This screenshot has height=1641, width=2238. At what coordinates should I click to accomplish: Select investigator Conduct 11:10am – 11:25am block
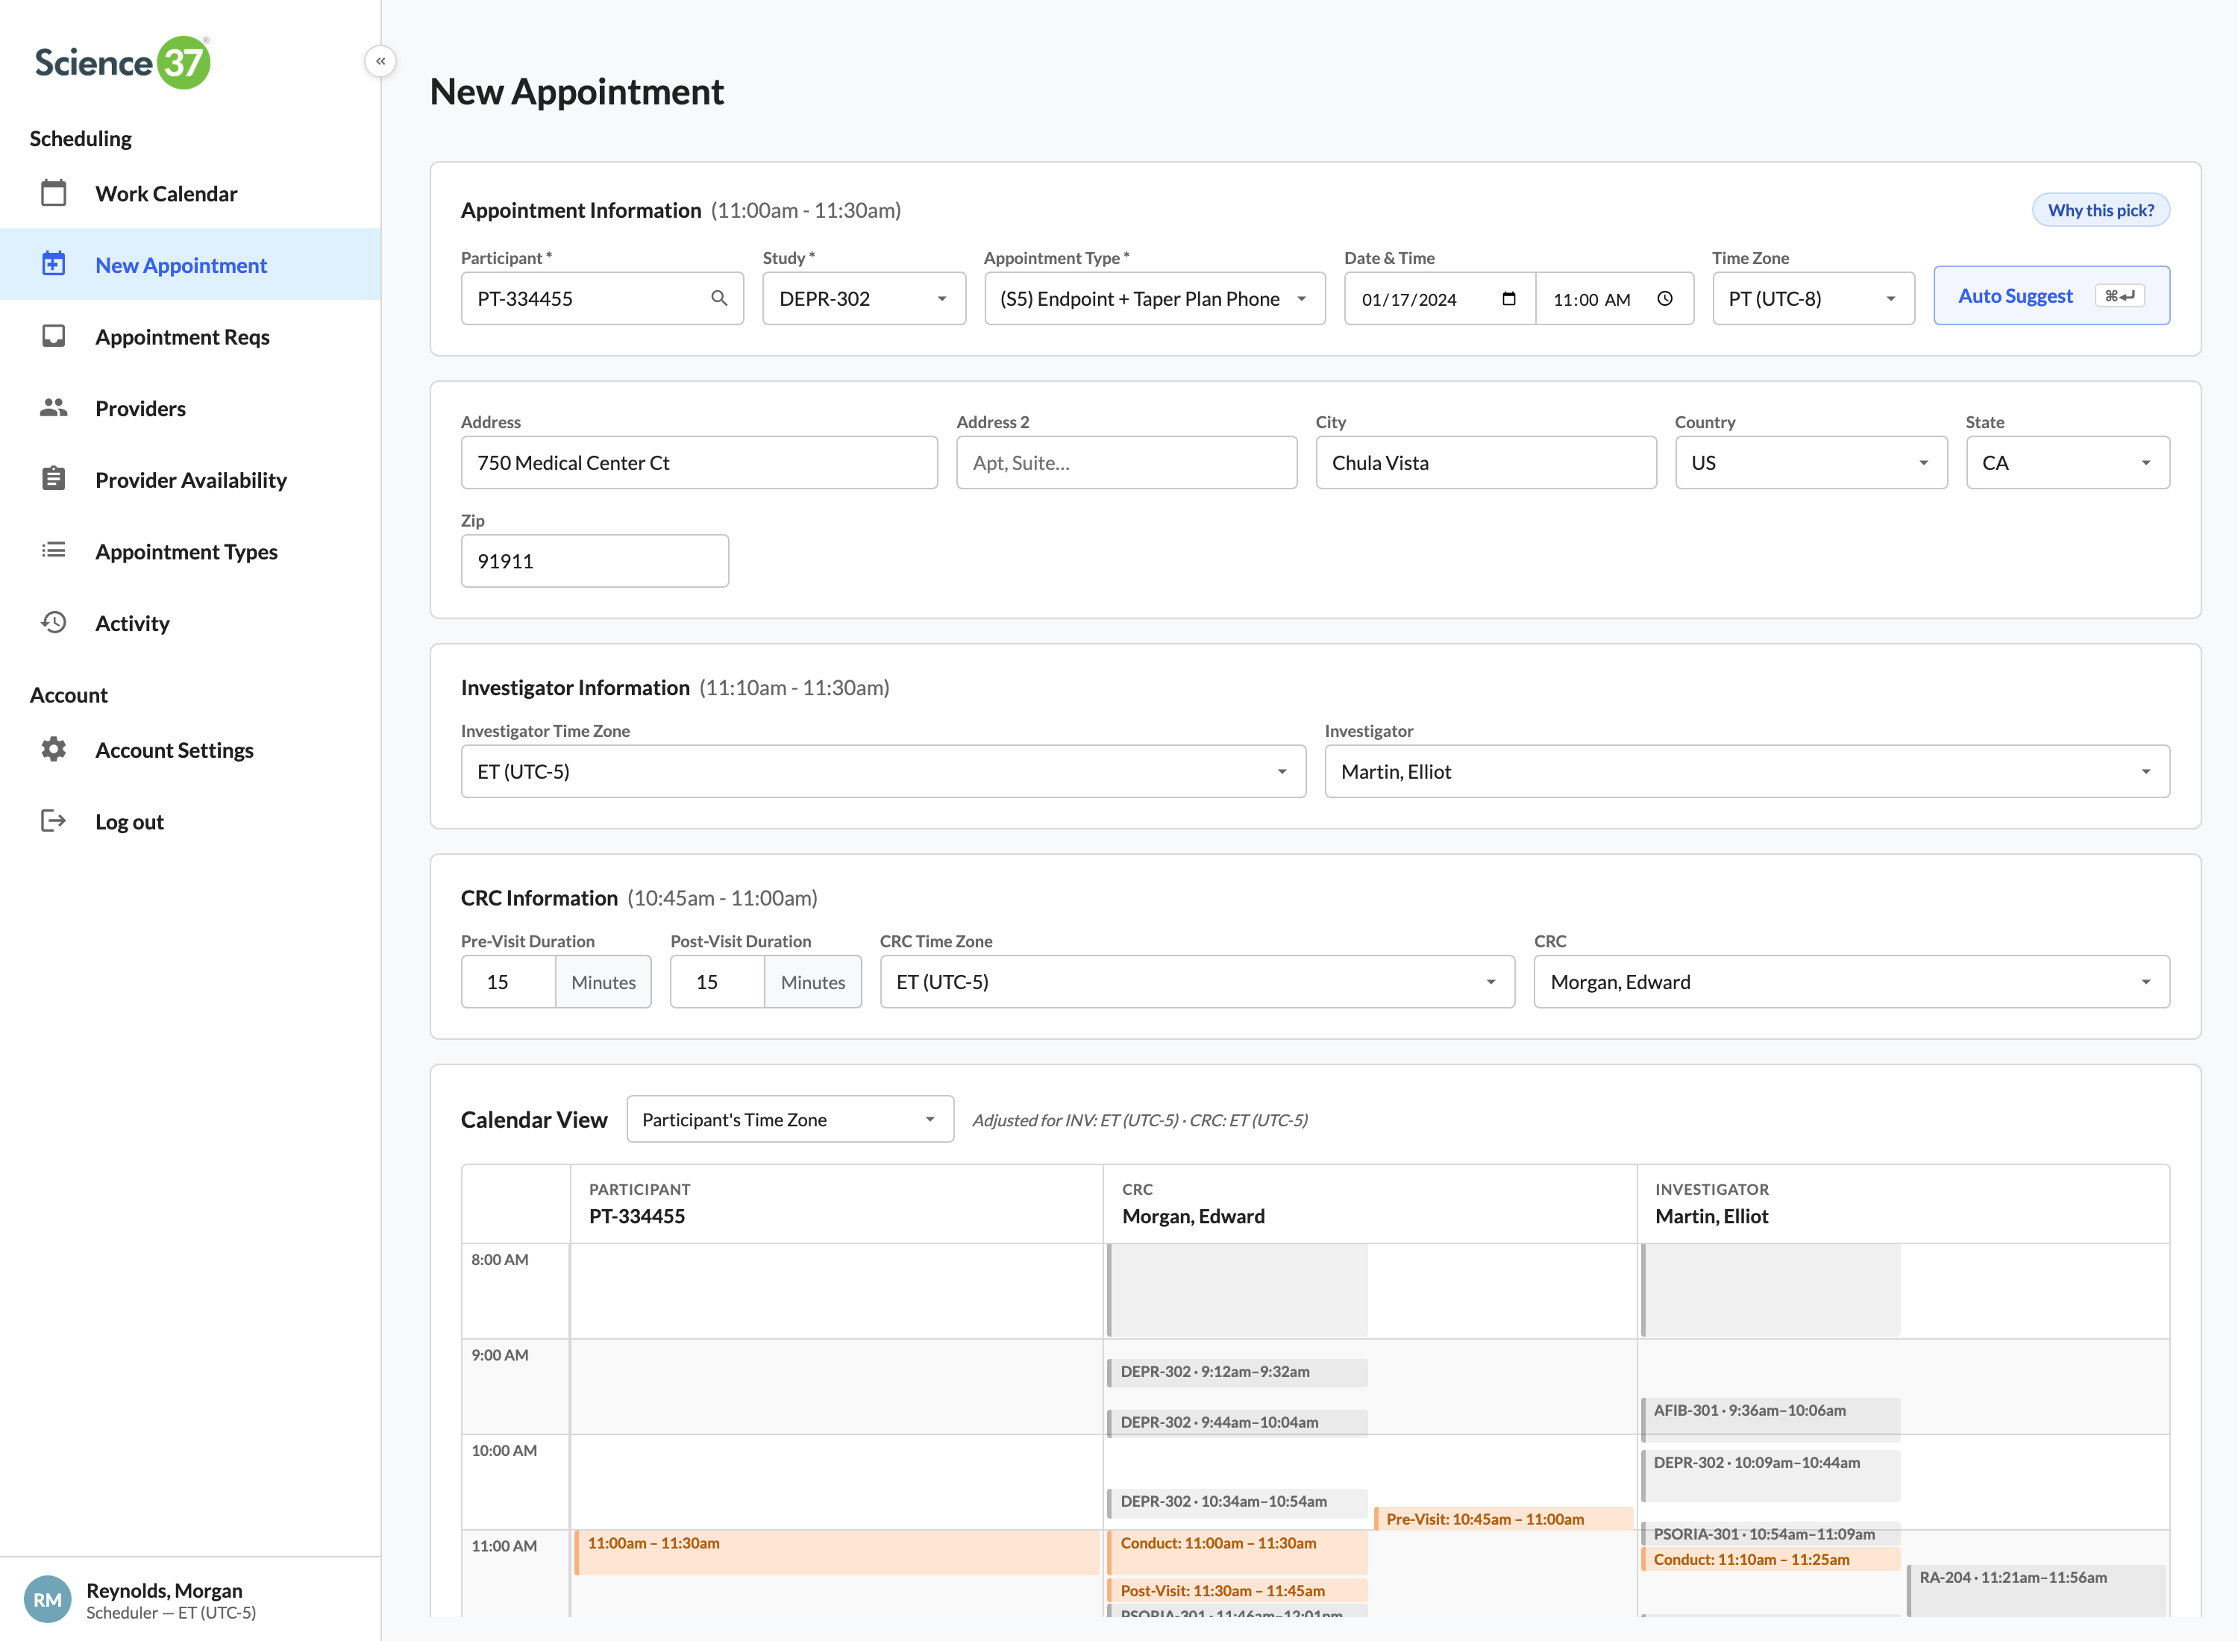click(x=1770, y=1558)
